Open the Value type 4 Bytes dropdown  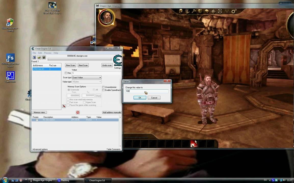pos(87,82)
